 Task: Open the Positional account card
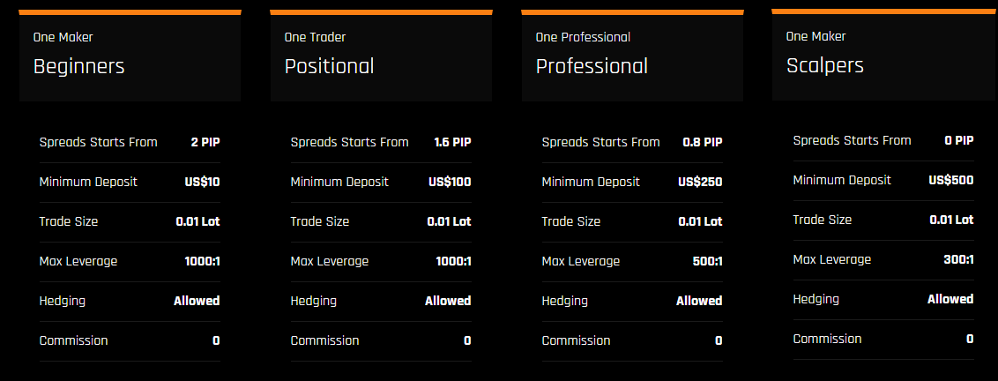(x=381, y=56)
